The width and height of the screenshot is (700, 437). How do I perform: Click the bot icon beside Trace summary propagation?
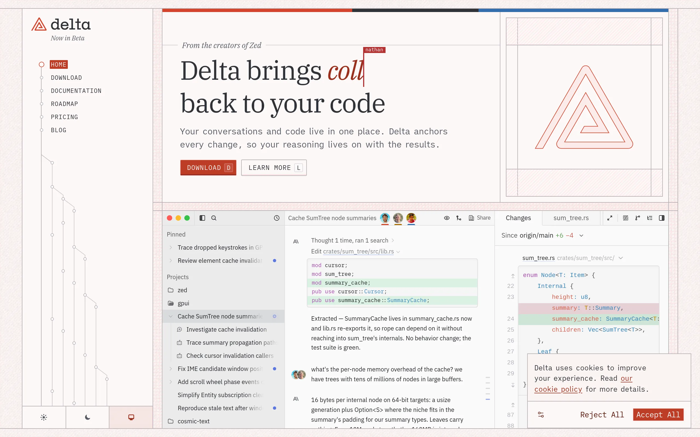[179, 342]
